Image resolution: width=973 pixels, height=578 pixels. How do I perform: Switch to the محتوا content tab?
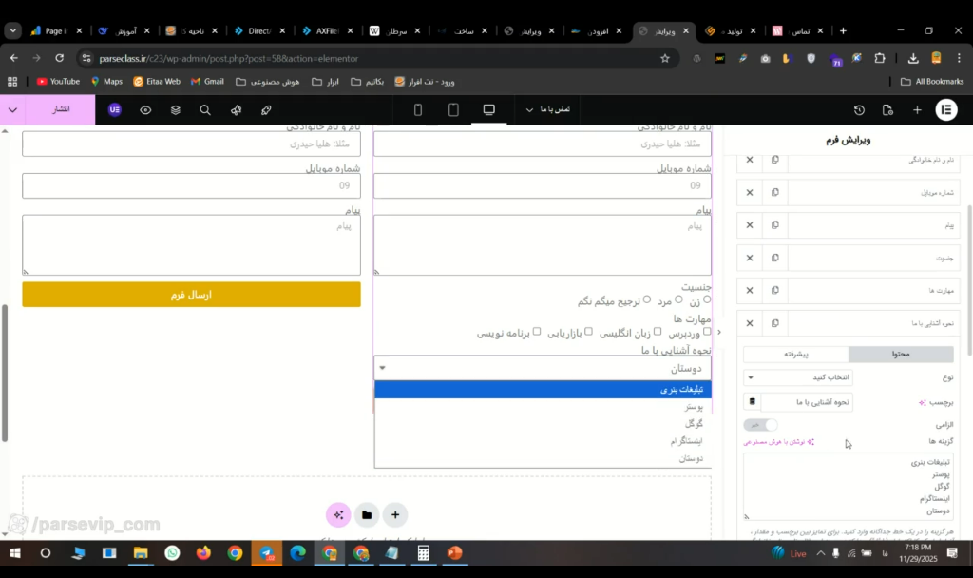[901, 354]
